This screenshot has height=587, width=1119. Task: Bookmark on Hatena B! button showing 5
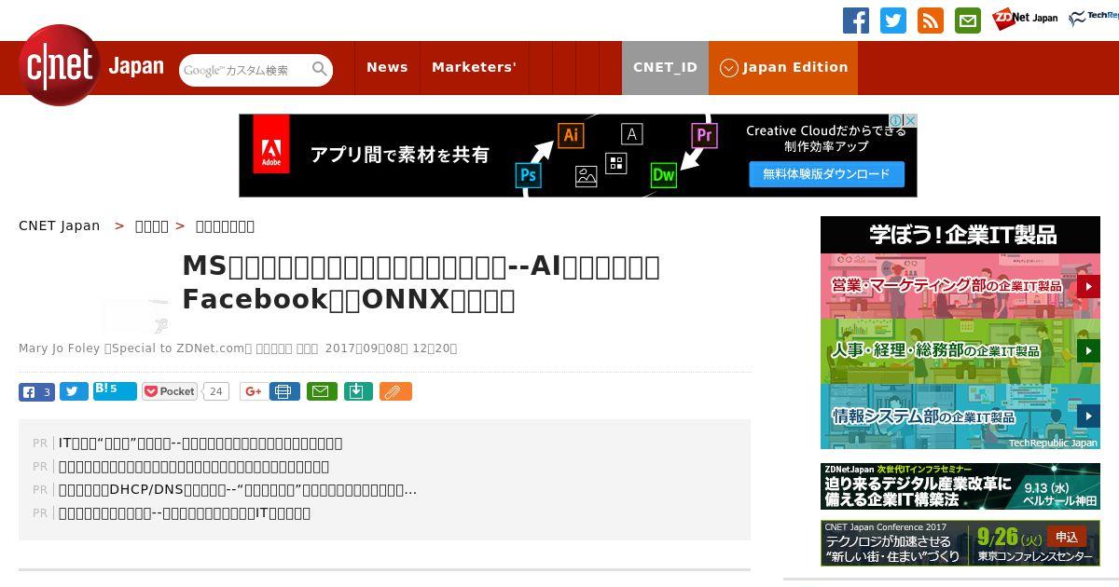(115, 391)
